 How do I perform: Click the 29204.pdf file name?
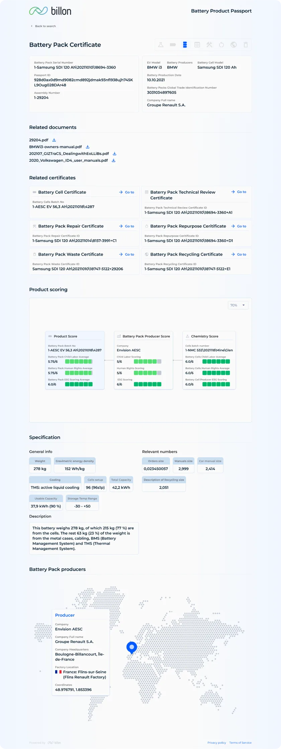pyautogui.click(x=39, y=140)
